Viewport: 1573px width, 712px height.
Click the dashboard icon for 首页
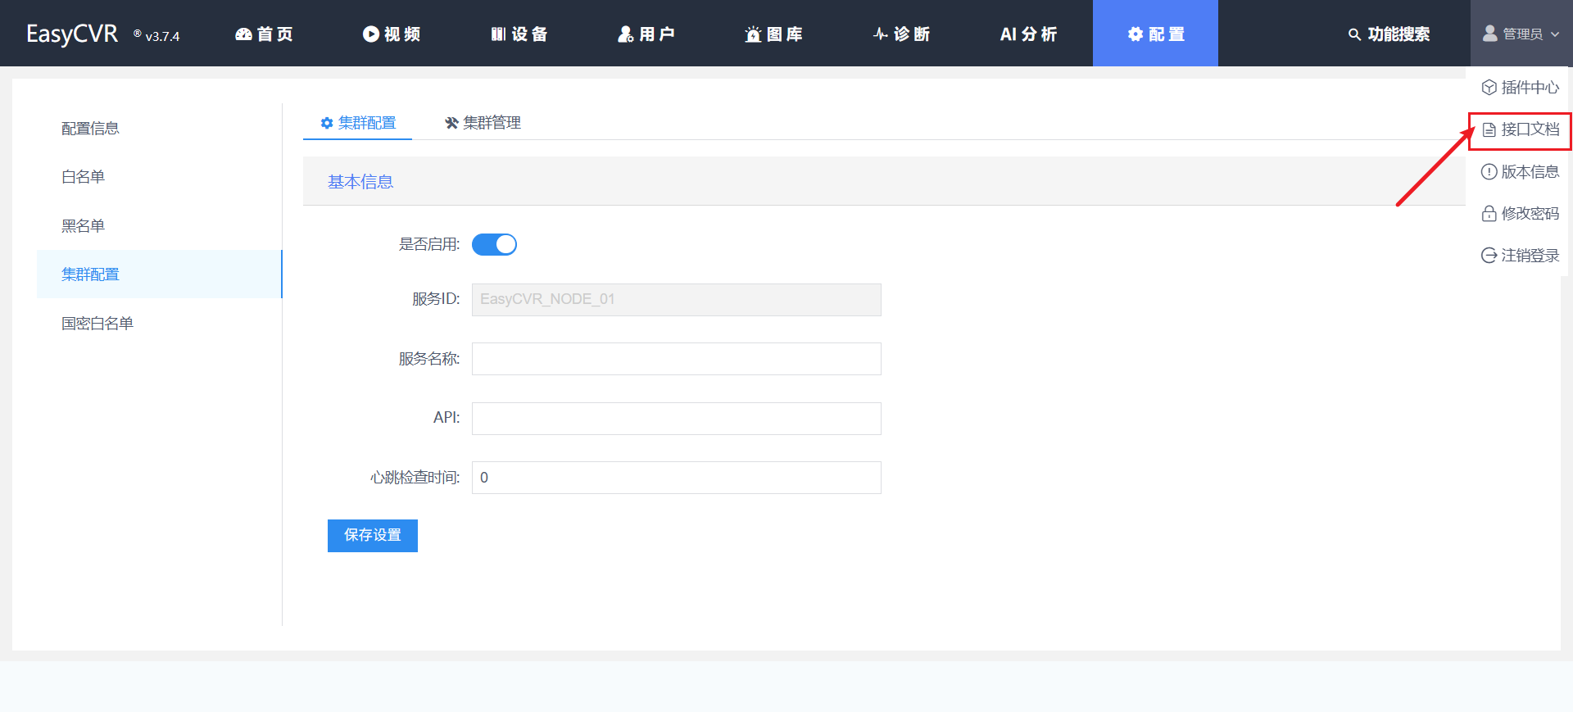point(243,34)
